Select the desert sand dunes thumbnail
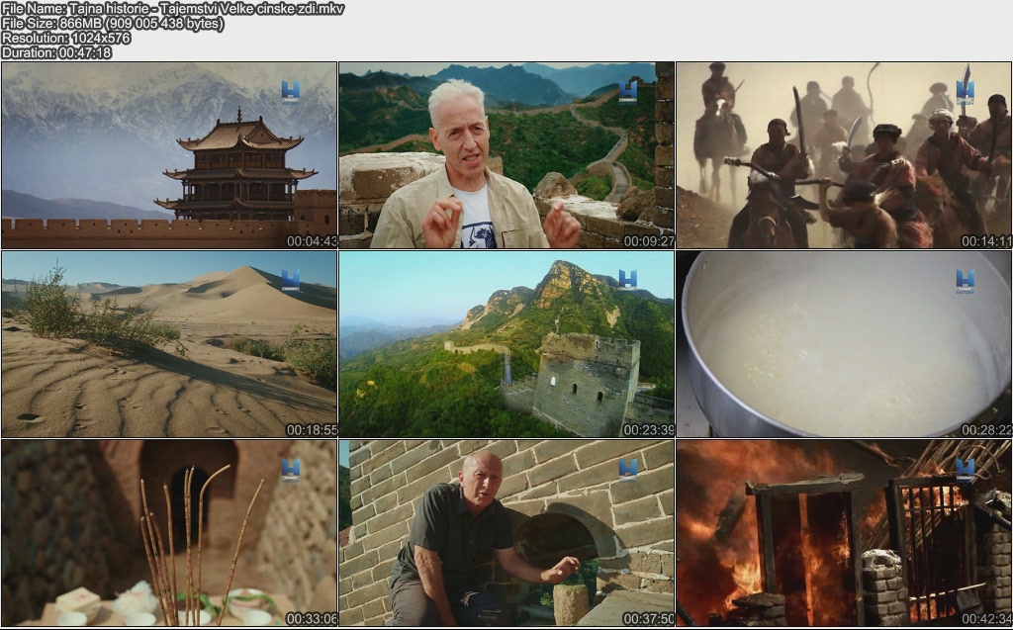This screenshot has width=1013, height=630. (x=169, y=343)
